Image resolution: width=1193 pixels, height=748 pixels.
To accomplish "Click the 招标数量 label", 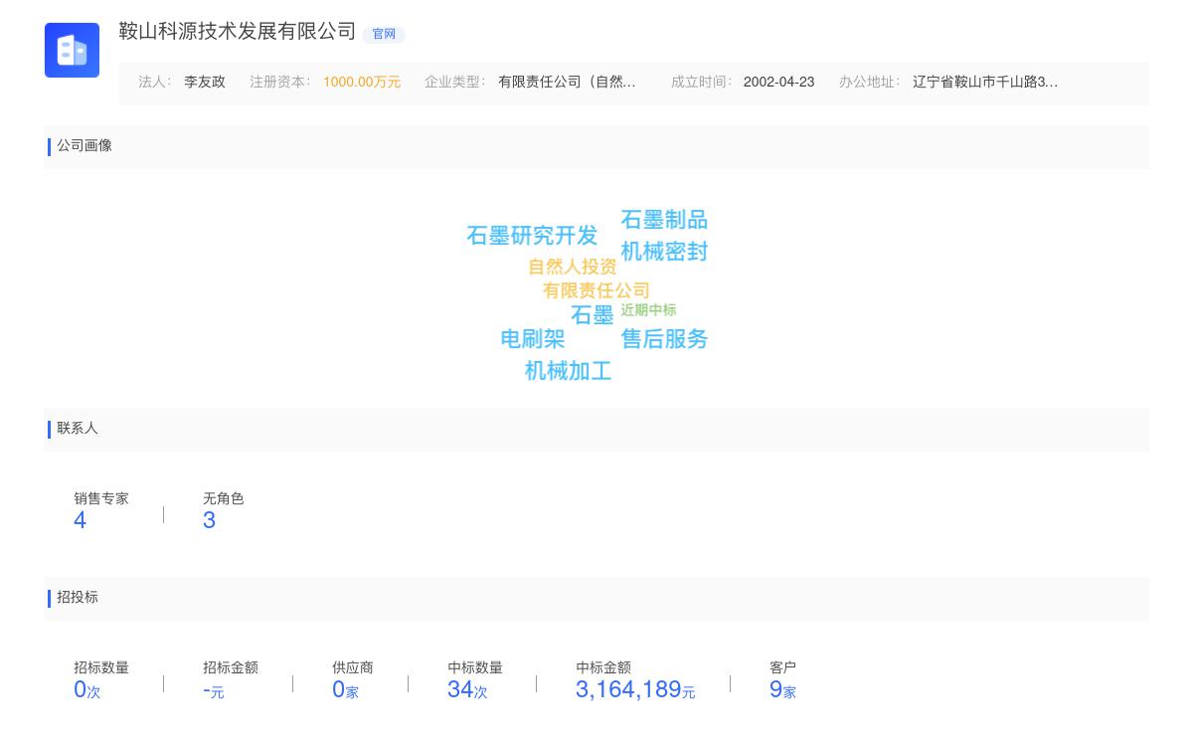I will [101, 668].
